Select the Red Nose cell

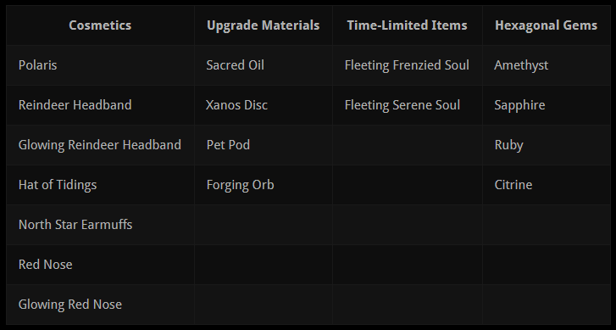100,265
